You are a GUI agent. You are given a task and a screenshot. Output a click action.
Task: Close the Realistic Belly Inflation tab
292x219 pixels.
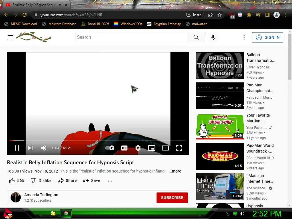(x=66, y=5)
